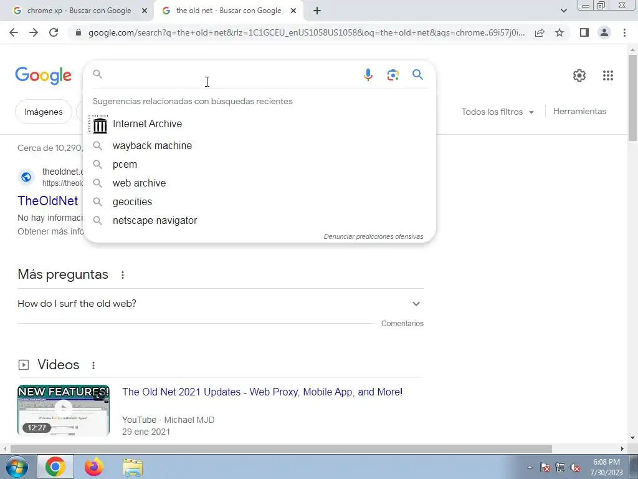The image size is (638, 479).
Task: Choose the 'web archive' suggestion
Action: [x=259, y=183]
